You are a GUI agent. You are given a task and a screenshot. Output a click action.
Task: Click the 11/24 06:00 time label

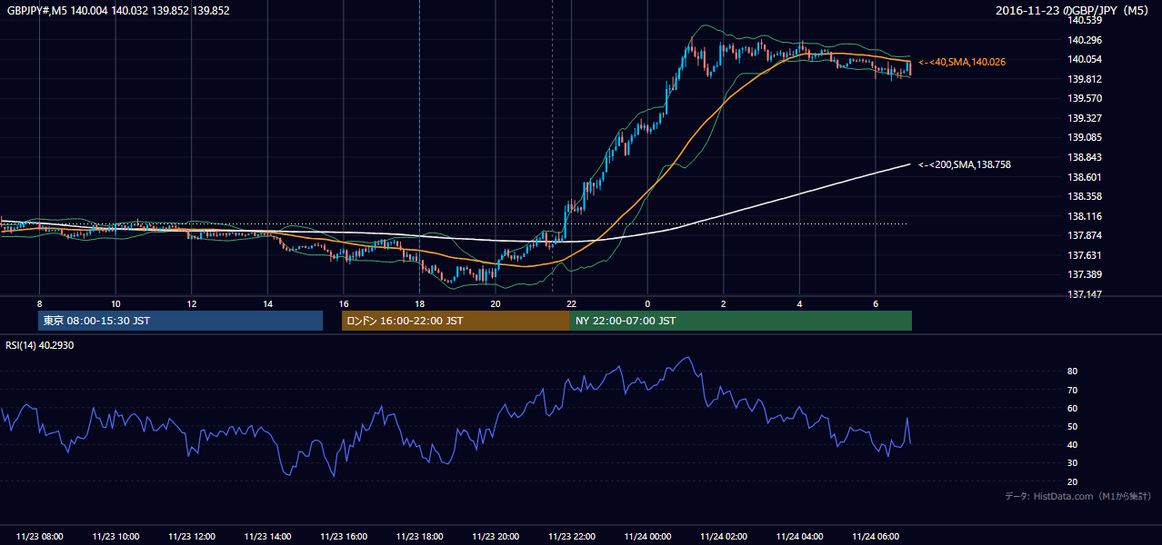pos(875,537)
